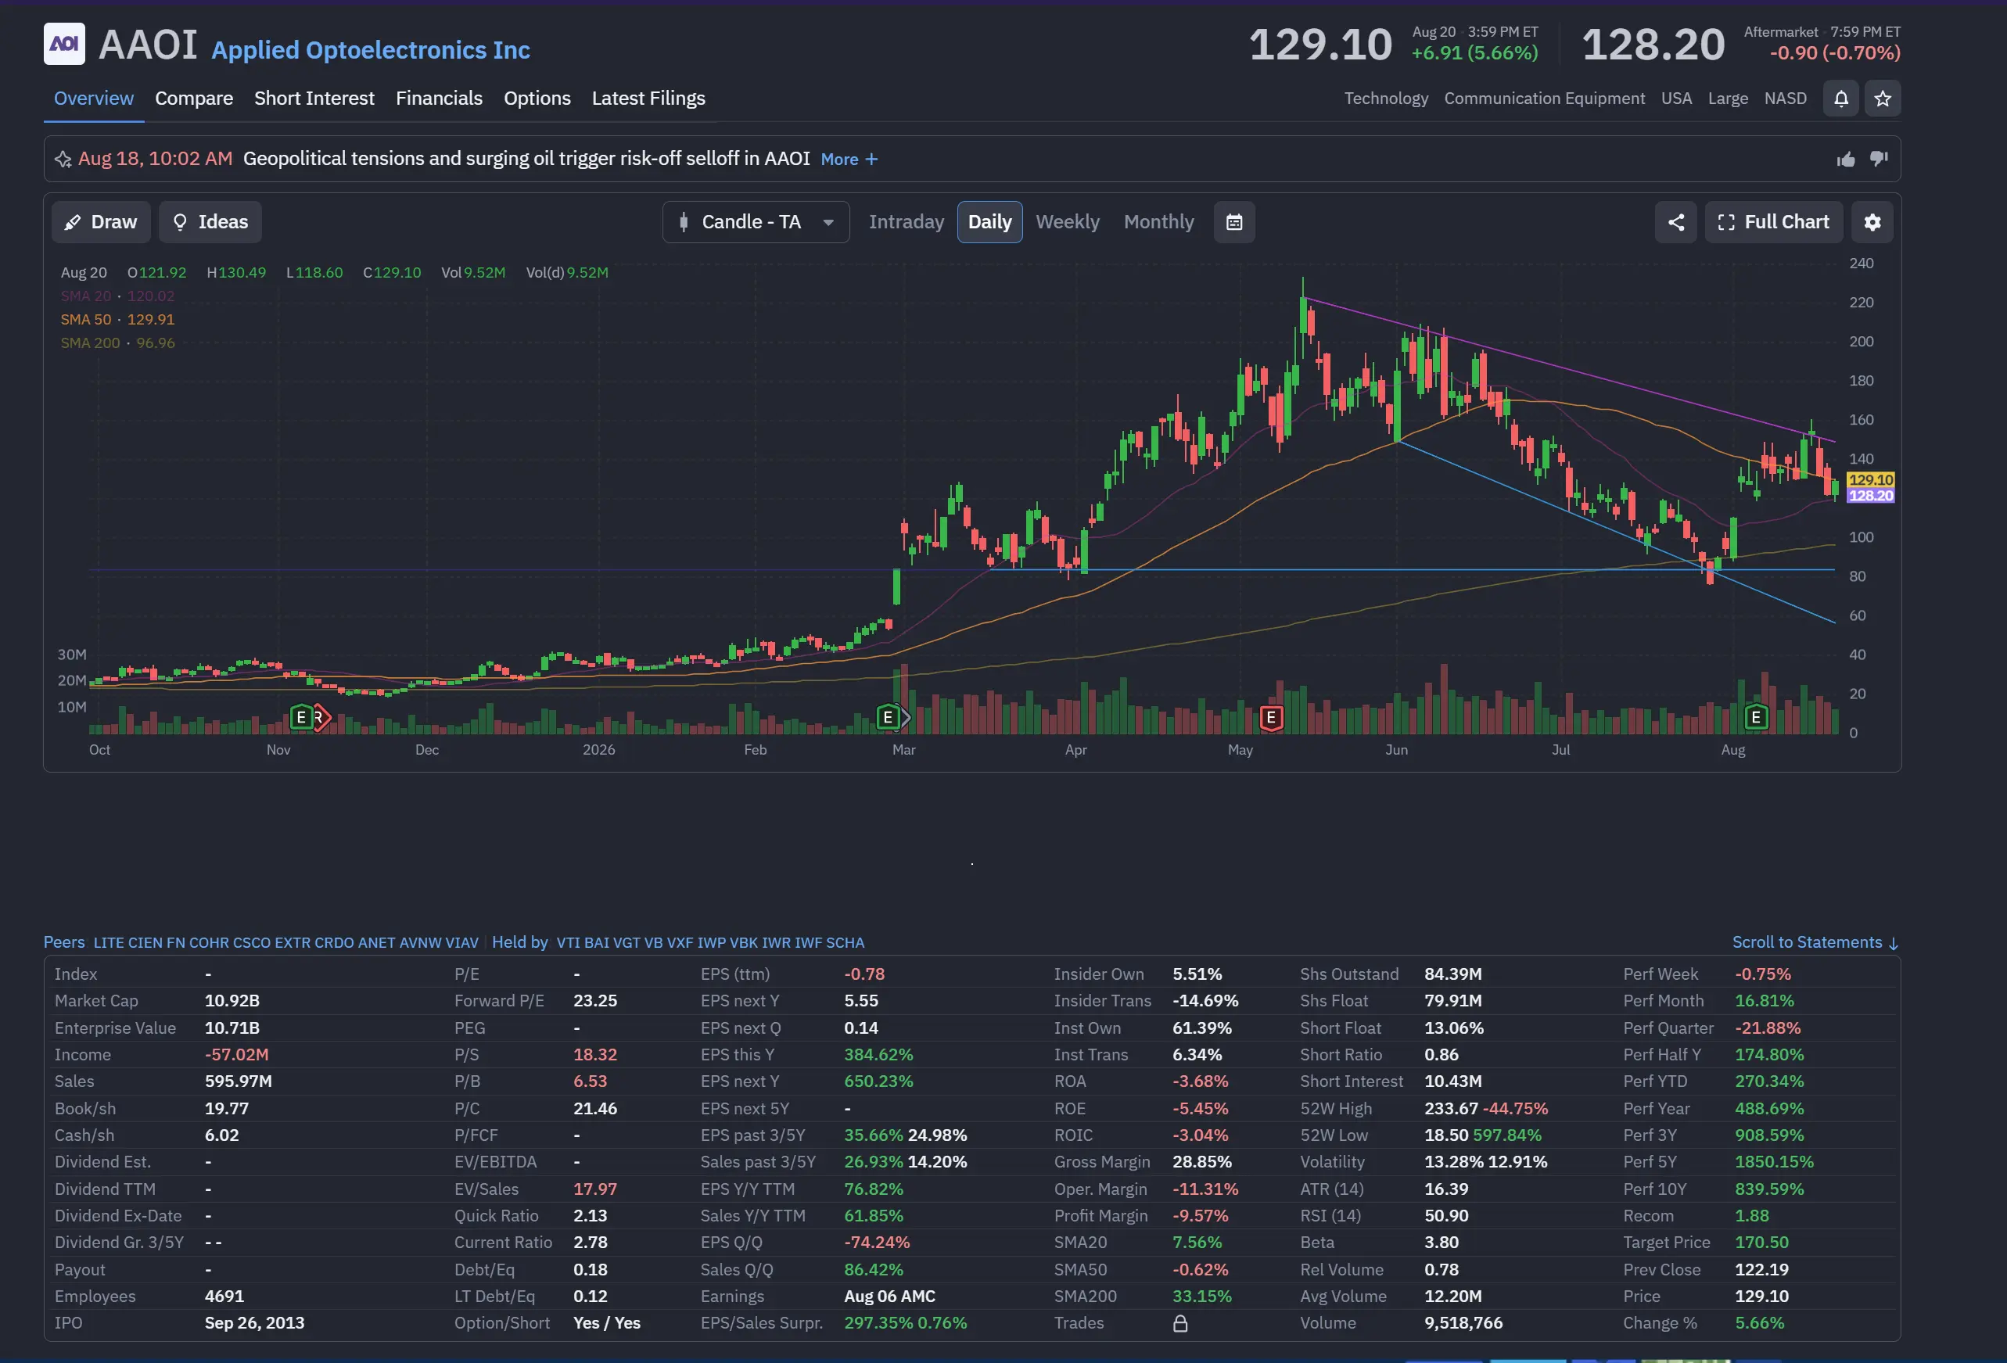Switch chart to Weekly timeframe
Screen dimensions: 2007x1363
point(1068,222)
